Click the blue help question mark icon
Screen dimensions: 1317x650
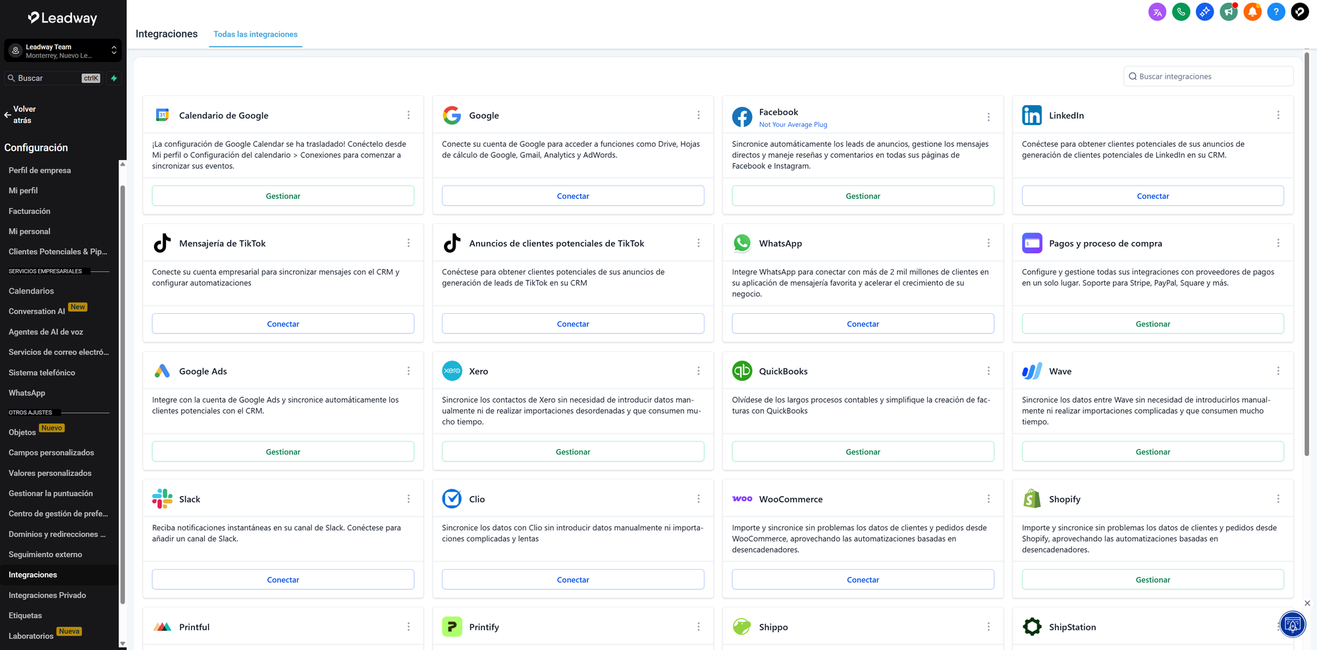click(x=1276, y=12)
